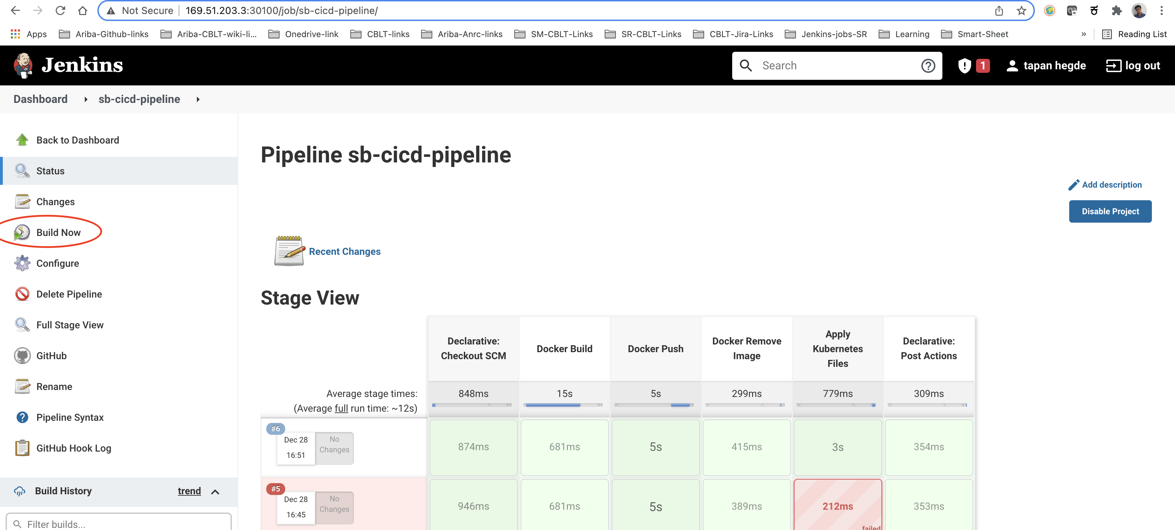Click the Build Now clock icon
Viewport: 1175px width, 530px height.
[x=22, y=232]
